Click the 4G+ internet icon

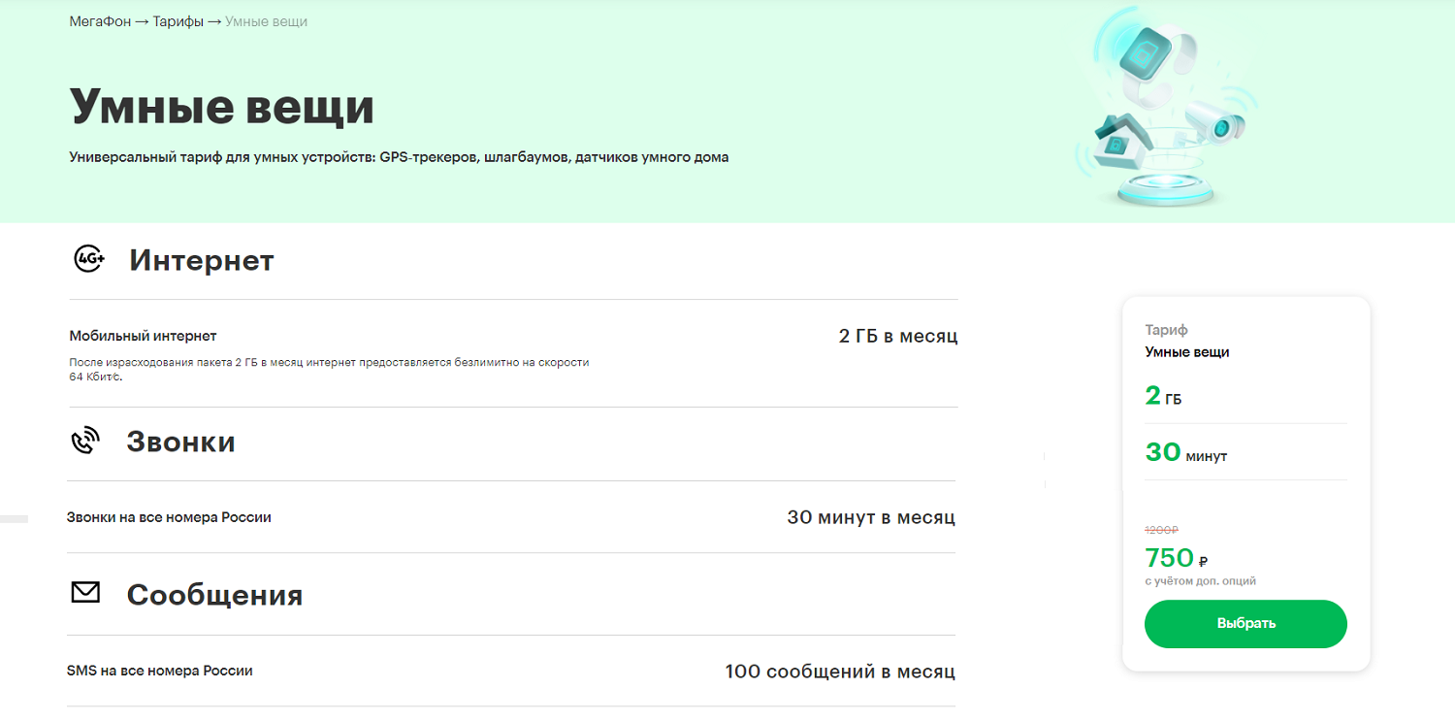(x=89, y=259)
